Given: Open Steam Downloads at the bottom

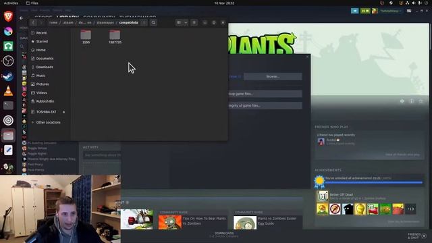Looking at the screenshot, I should (x=224, y=234).
